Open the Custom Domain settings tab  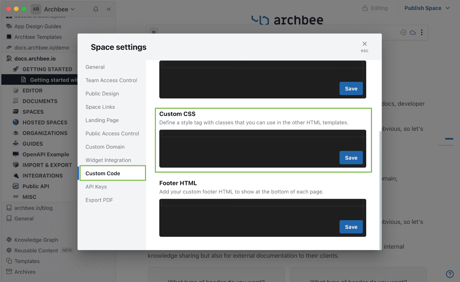click(x=105, y=147)
